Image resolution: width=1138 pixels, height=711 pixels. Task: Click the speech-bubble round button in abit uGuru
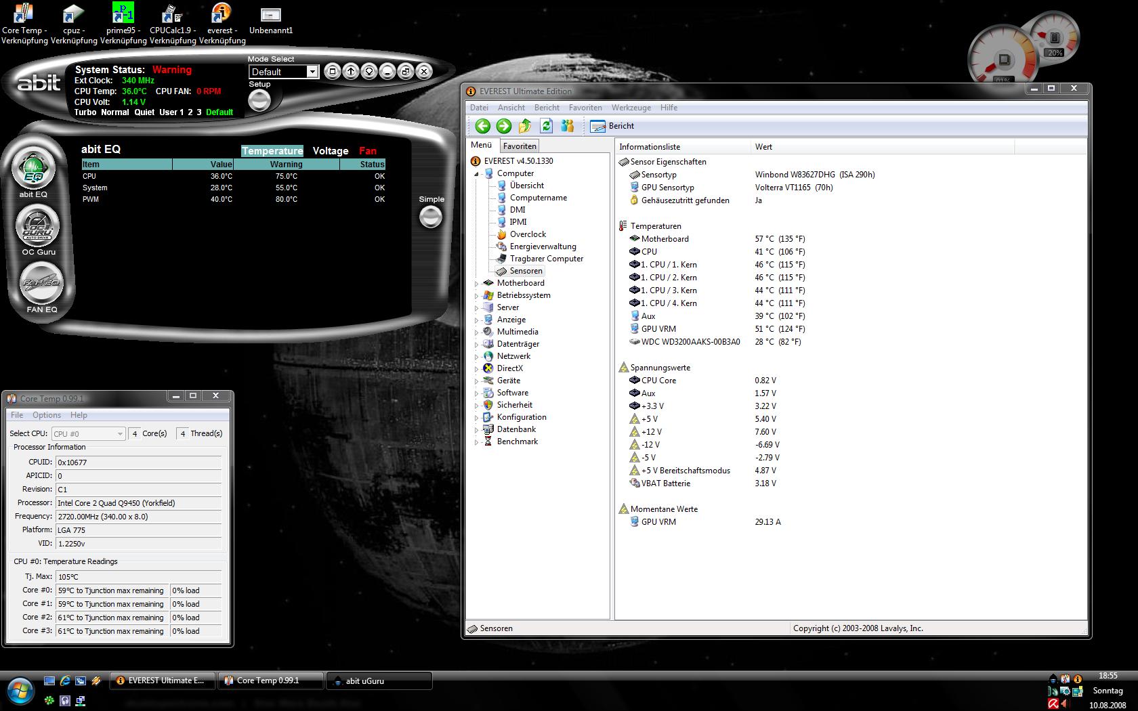(369, 71)
